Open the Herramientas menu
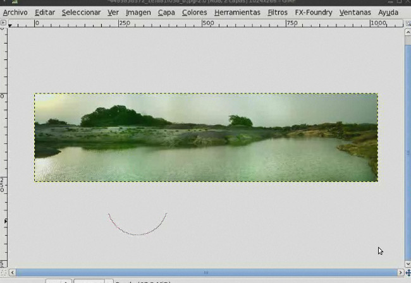Screen dimensions: 411x283 coord(237,12)
